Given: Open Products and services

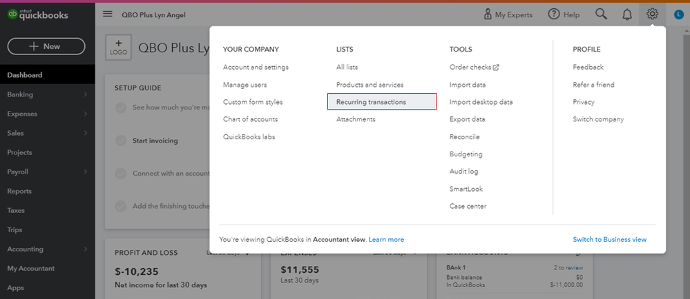Looking at the screenshot, I should click(370, 85).
